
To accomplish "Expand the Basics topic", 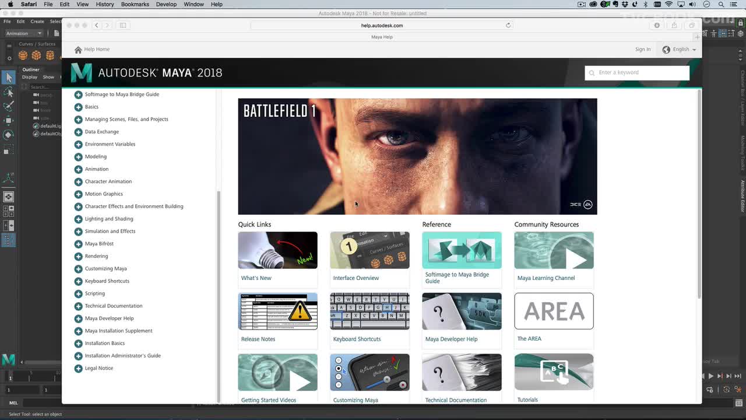I will (78, 107).
